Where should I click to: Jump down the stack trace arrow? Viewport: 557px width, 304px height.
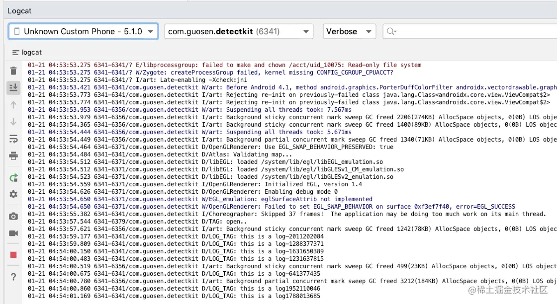coord(13,122)
